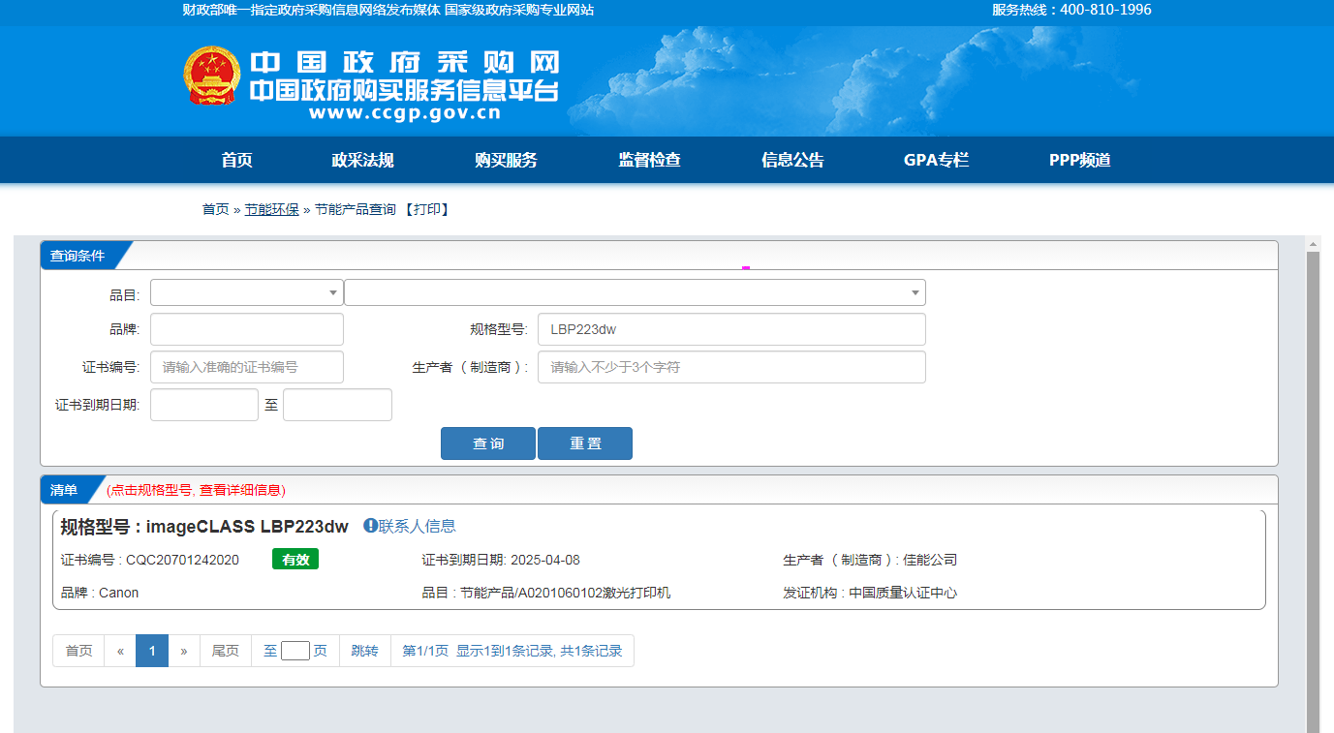Click the 跳转 page jump button
This screenshot has width=1334, height=733.
[364, 651]
